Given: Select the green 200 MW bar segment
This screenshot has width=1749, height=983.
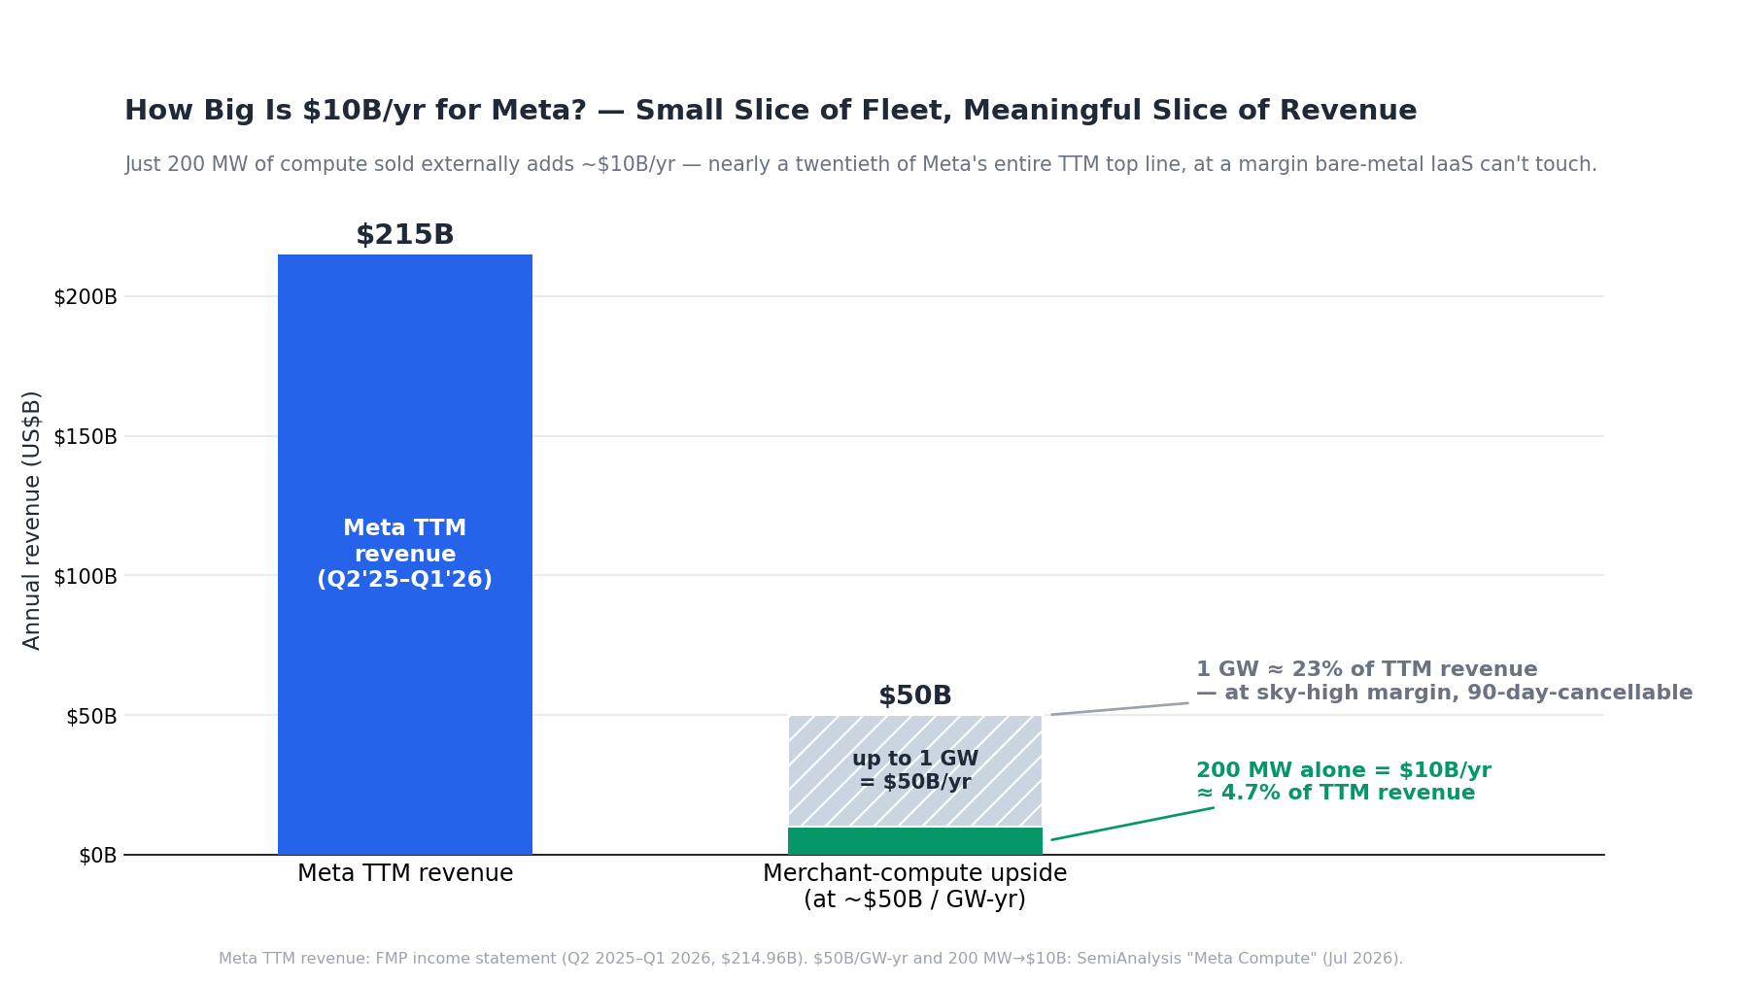Looking at the screenshot, I should click(x=915, y=841).
